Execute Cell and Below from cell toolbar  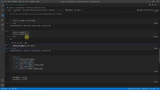18,43
